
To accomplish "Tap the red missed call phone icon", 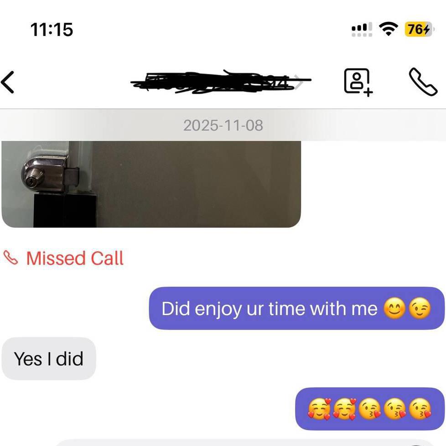I will point(11,258).
